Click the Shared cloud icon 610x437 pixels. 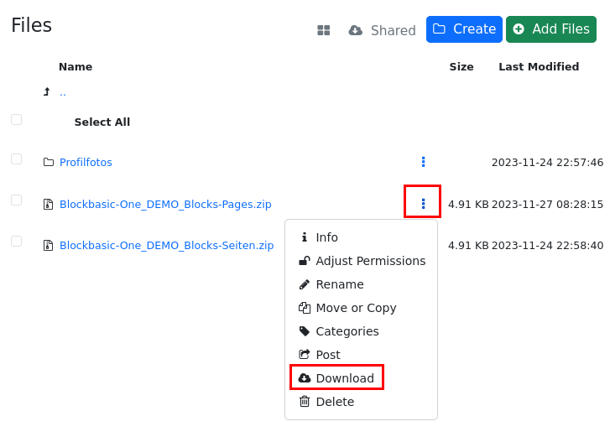point(356,30)
